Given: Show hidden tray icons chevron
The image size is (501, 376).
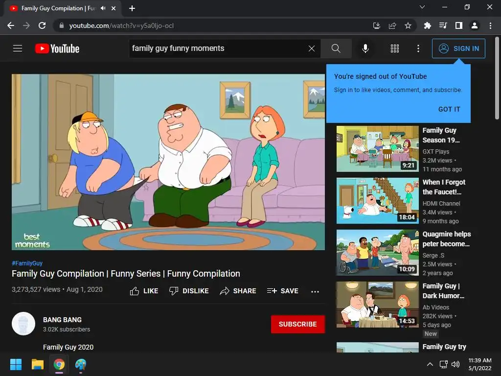Looking at the screenshot, I should pos(430,364).
